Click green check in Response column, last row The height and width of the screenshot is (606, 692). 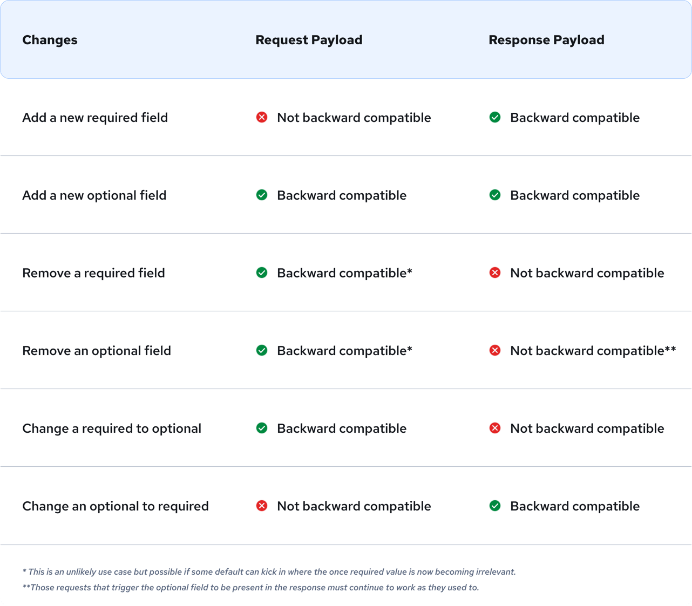pos(495,506)
